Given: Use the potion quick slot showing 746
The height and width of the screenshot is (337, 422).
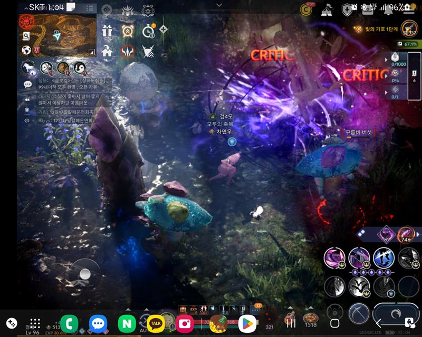Looking at the screenshot, I should click(x=406, y=234).
